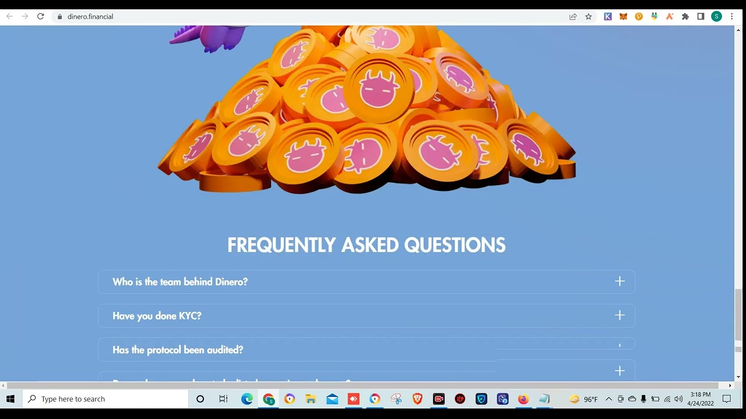Open the purple K extension

point(608,16)
